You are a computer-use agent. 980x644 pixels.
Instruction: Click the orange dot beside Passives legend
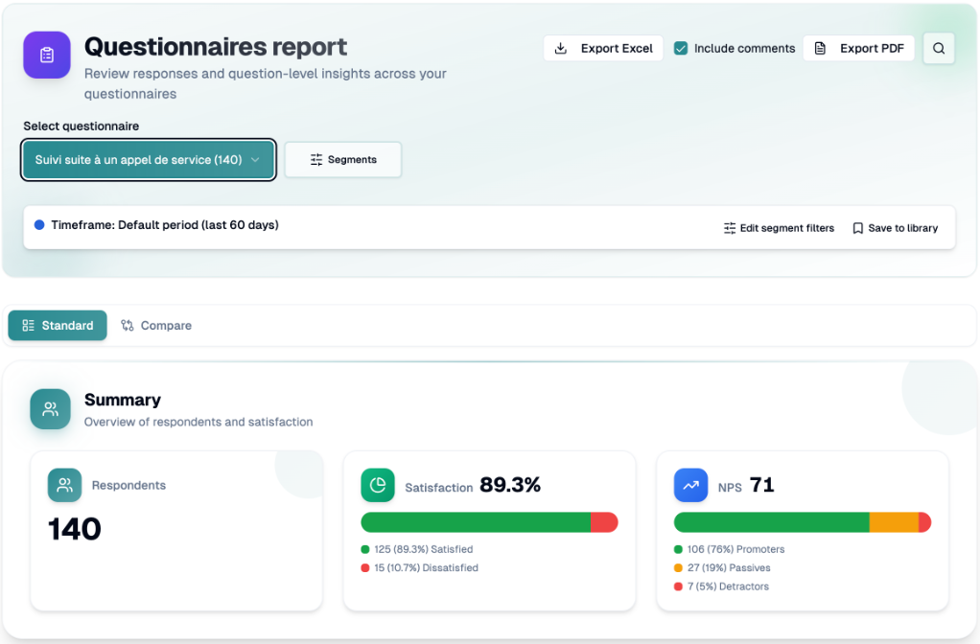(678, 567)
